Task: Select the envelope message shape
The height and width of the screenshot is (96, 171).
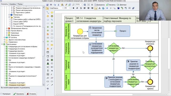Action: pos(52,34)
